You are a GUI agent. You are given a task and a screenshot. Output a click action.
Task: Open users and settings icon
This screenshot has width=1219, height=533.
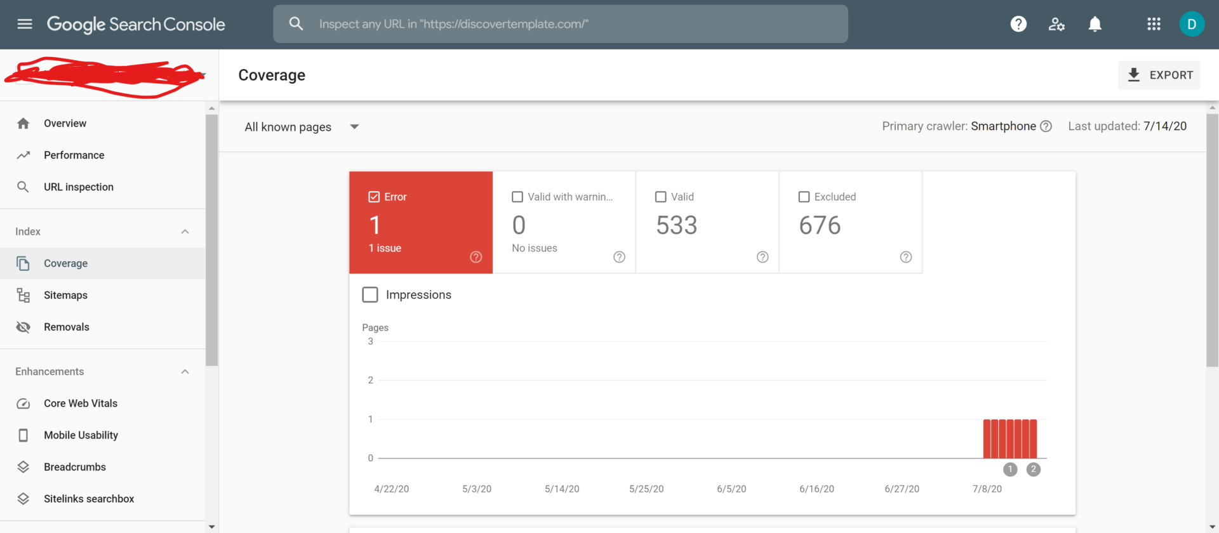tap(1056, 24)
